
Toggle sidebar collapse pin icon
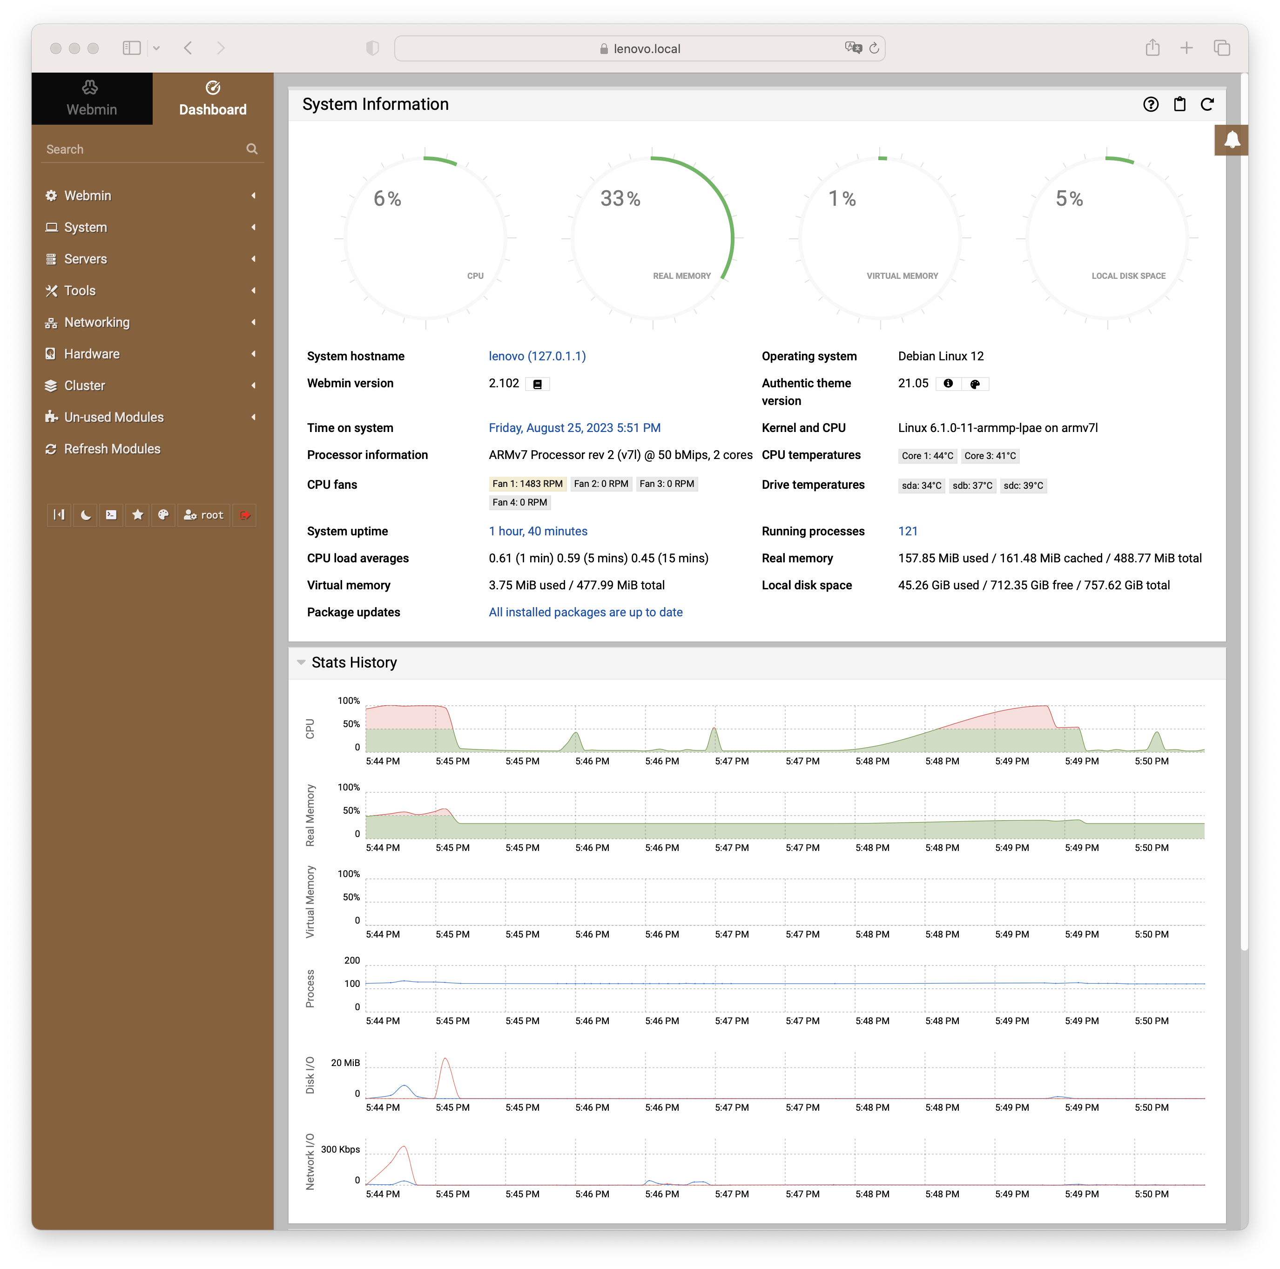pyautogui.click(x=59, y=515)
